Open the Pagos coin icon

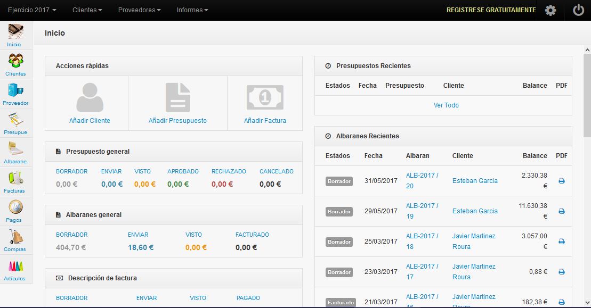pyautogui.click(x=15, y=207)
